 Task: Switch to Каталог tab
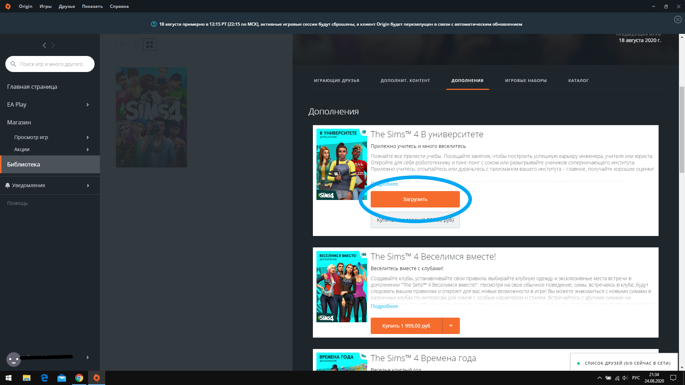coord(578,81)
